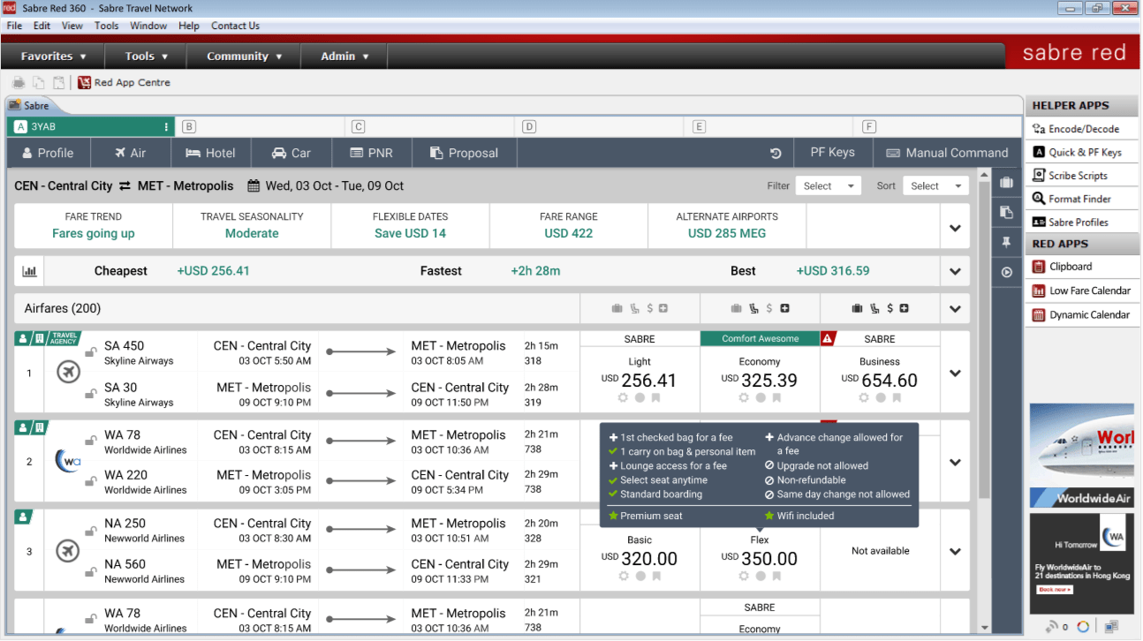Open the three-dot menu on the 3YAB tab
This screenshot has width=1143, height=641.
[166, 127]
